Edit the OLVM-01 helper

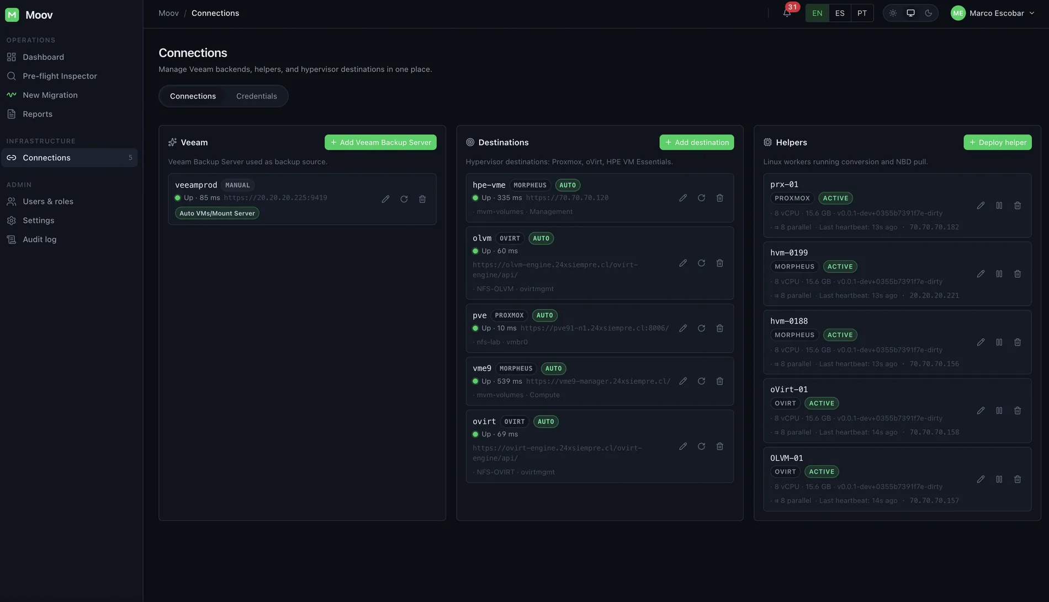click(x=981, y=479)
